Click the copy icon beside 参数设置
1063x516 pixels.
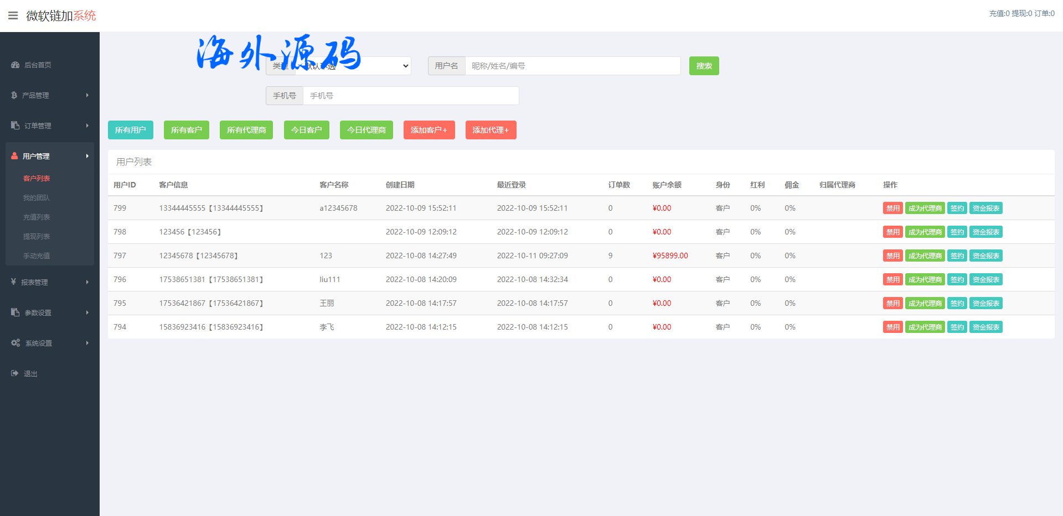tap(15, 312)
